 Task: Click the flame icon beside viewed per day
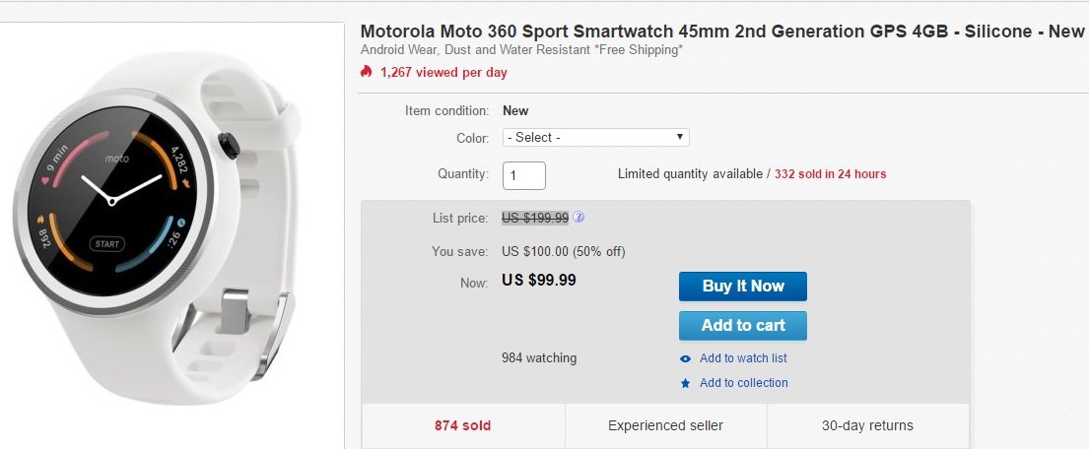coord(367,72)
